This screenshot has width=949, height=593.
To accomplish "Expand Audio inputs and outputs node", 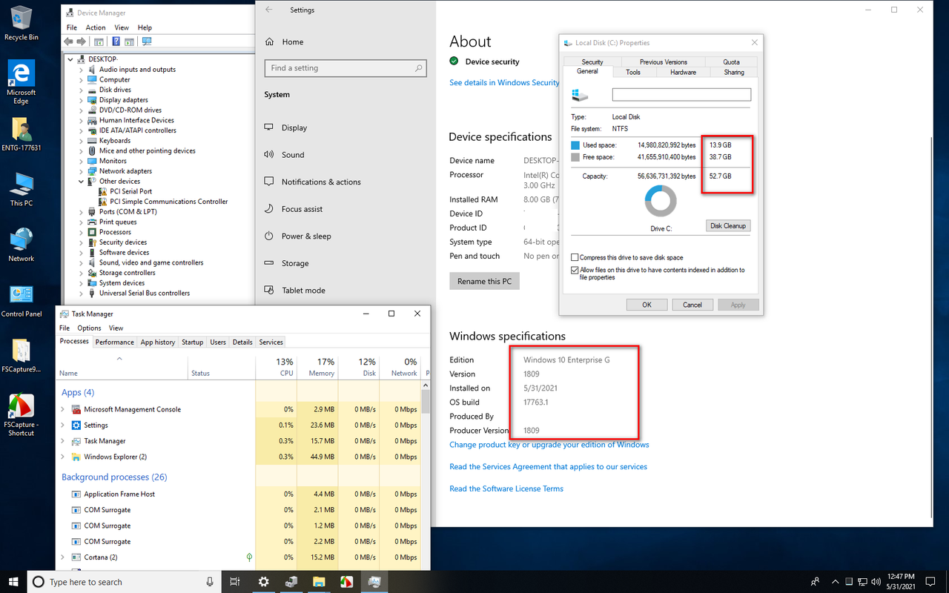I will tap(81, 70).
